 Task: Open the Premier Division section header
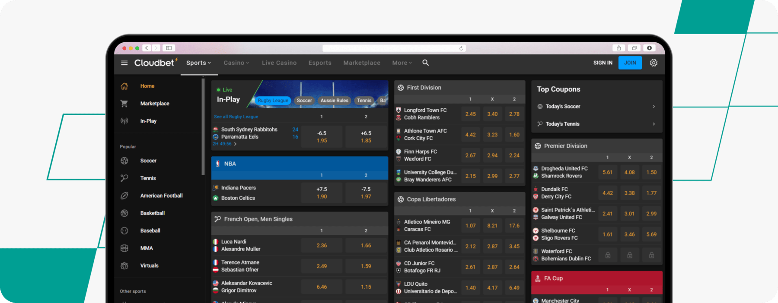click(x=597, y=146)
